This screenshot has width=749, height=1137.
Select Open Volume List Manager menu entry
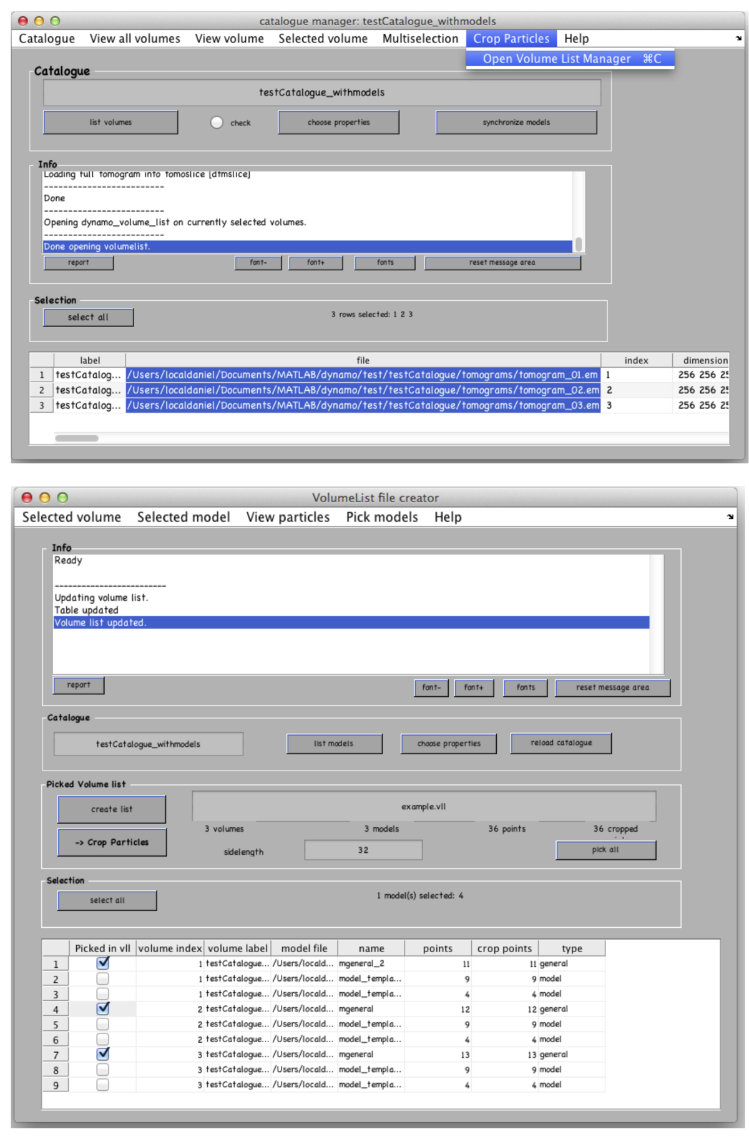569,59
